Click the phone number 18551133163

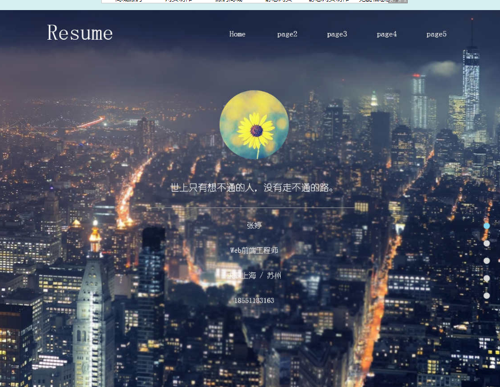click(254, 300)
